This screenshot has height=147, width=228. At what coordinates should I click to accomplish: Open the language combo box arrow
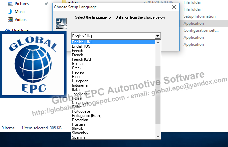click(157, 36)
